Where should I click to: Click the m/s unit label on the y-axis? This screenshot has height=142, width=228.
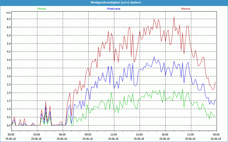pyautogui.click(x=8, y=13)
